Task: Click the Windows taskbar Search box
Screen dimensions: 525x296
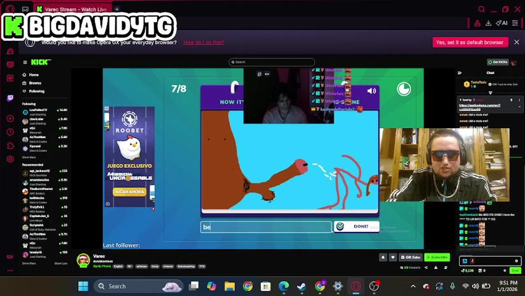Action: [x=139, y=286]
